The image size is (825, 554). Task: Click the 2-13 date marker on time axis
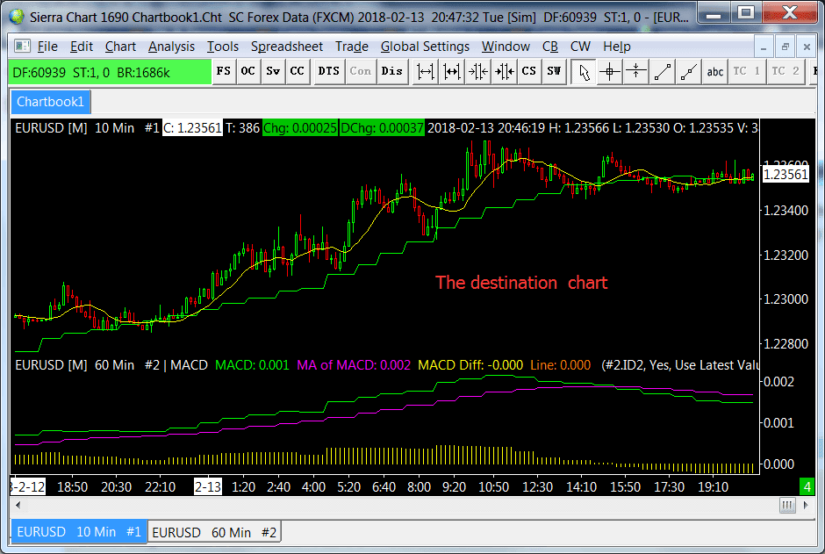207,484
